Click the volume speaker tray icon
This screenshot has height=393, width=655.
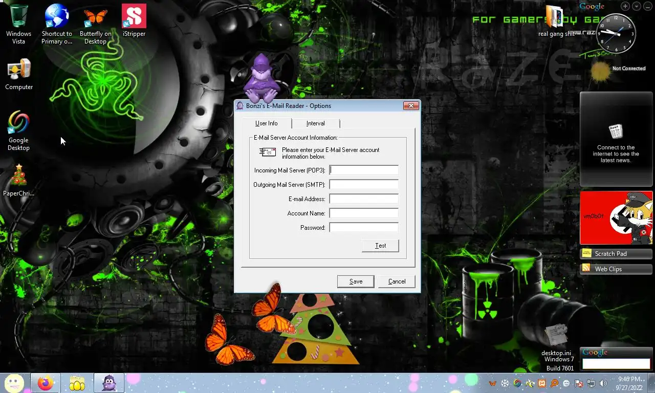[x=603, y=383]
